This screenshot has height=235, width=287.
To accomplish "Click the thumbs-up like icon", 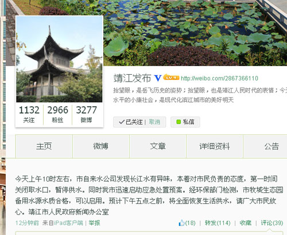I will [x=181, y=223].
